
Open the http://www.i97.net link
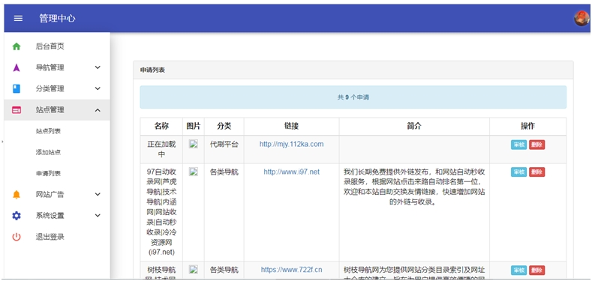291,172
